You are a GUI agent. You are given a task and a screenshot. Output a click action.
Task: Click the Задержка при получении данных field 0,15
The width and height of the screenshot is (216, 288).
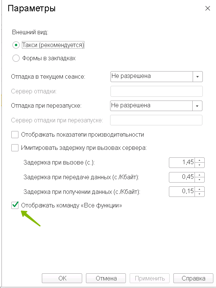(x=182, y=192)
